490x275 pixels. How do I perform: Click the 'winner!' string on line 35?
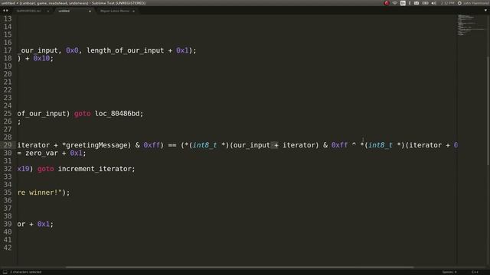pos(44,192)
